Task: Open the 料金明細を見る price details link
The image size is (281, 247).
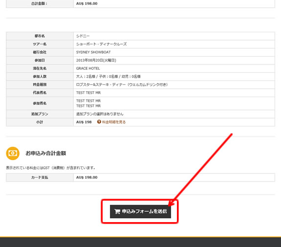Action: tap(114, 122)
